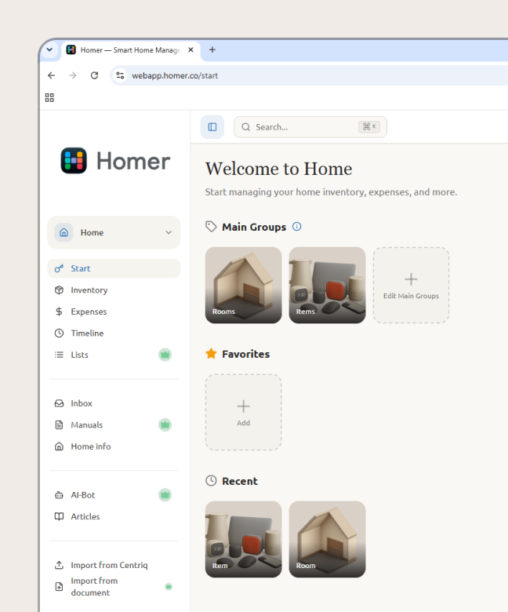508x612 pixels.
Task: Open Articles in the sidebar
Action: (x=114, y=516)
